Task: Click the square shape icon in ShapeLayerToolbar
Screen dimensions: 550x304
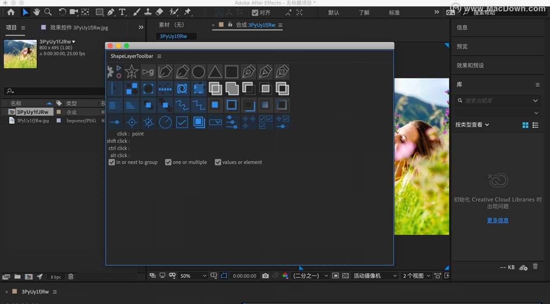Action: pyautogui.click(x=232, y=72)
